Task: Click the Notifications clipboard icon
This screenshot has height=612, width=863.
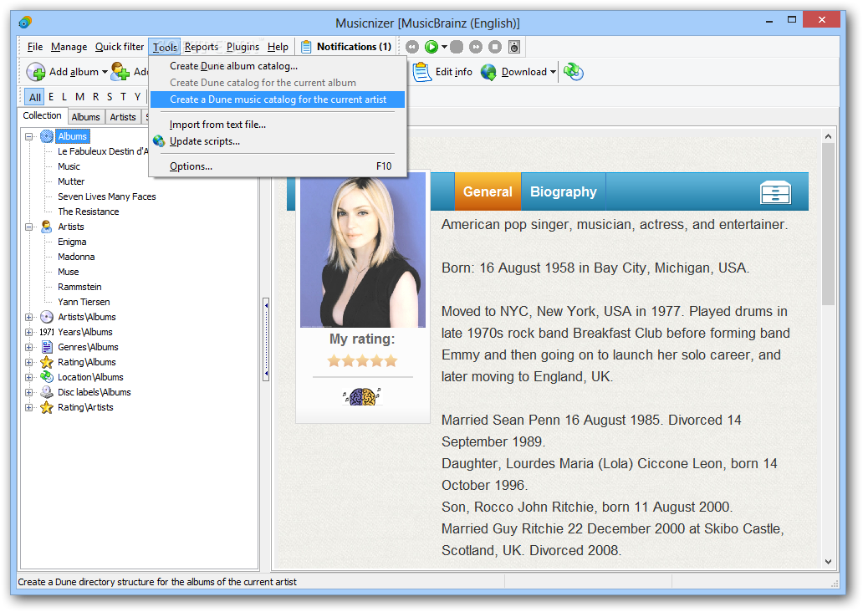Action: click(x=307, y=47)
